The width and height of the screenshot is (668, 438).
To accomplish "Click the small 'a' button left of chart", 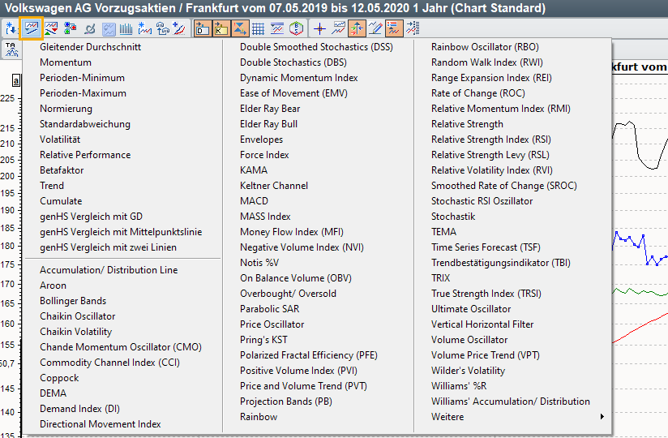I will 15,81.
